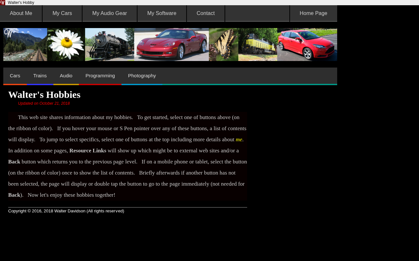Return to Home Page
Image resolution: width=419 pixels, height=261 pixels.
pyautogui.click(x=313, y=13)
